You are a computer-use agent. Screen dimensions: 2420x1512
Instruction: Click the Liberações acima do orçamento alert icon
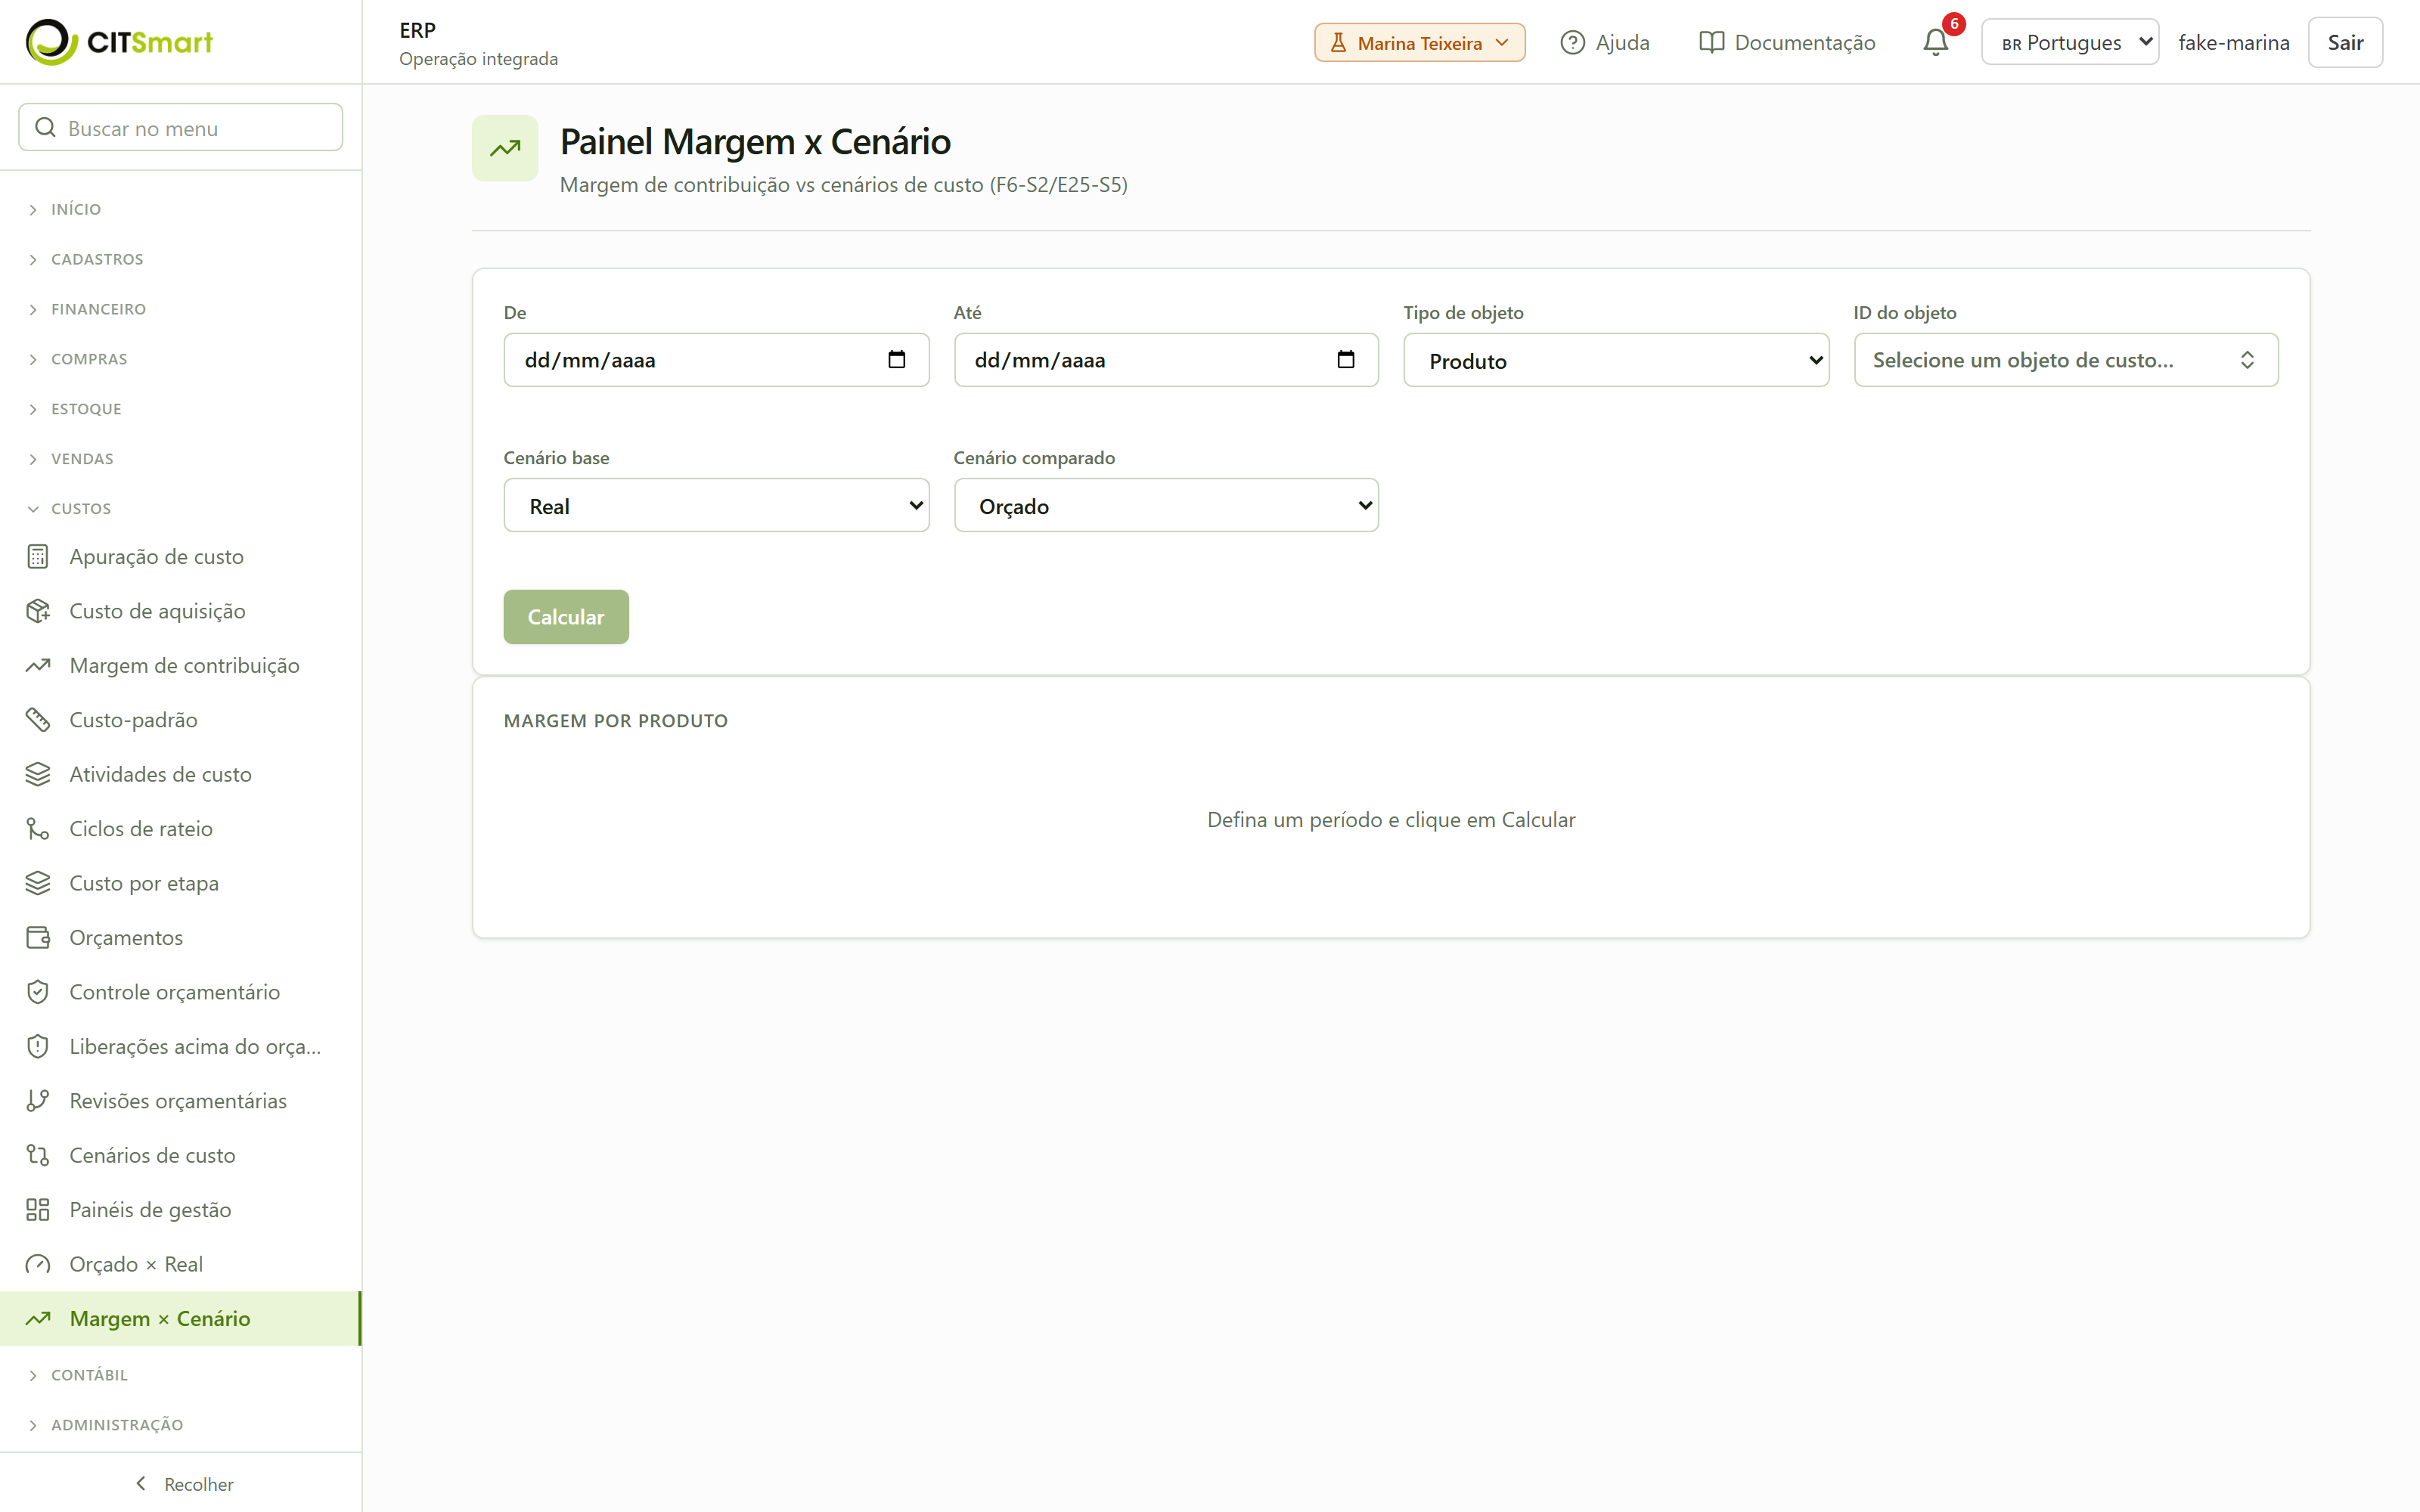click(38, 1046)
